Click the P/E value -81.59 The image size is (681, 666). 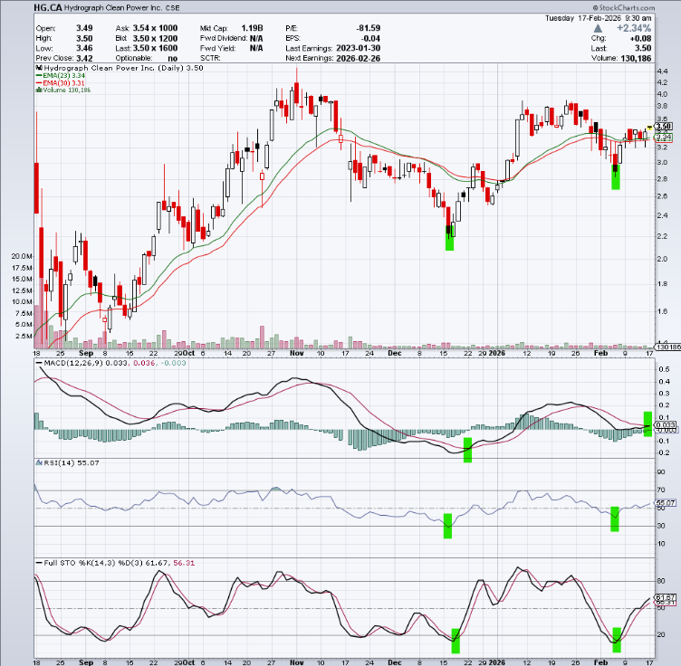coord(369,28)
